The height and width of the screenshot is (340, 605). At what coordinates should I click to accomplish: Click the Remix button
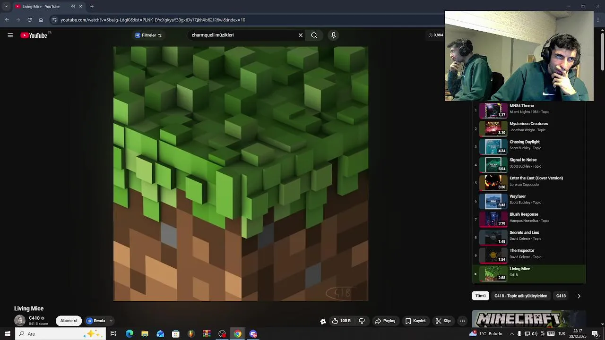(96, 321)
